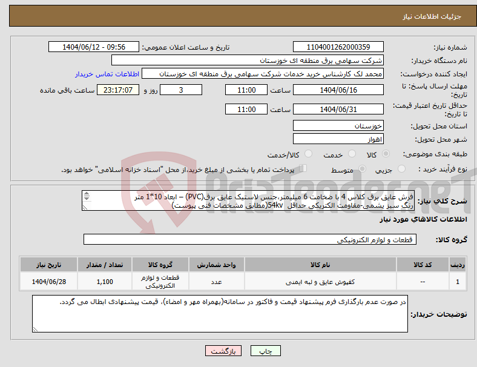Click the price validity time 11:00 field
477x367 pixels.
pyautogui.click(x=246, y=109)
